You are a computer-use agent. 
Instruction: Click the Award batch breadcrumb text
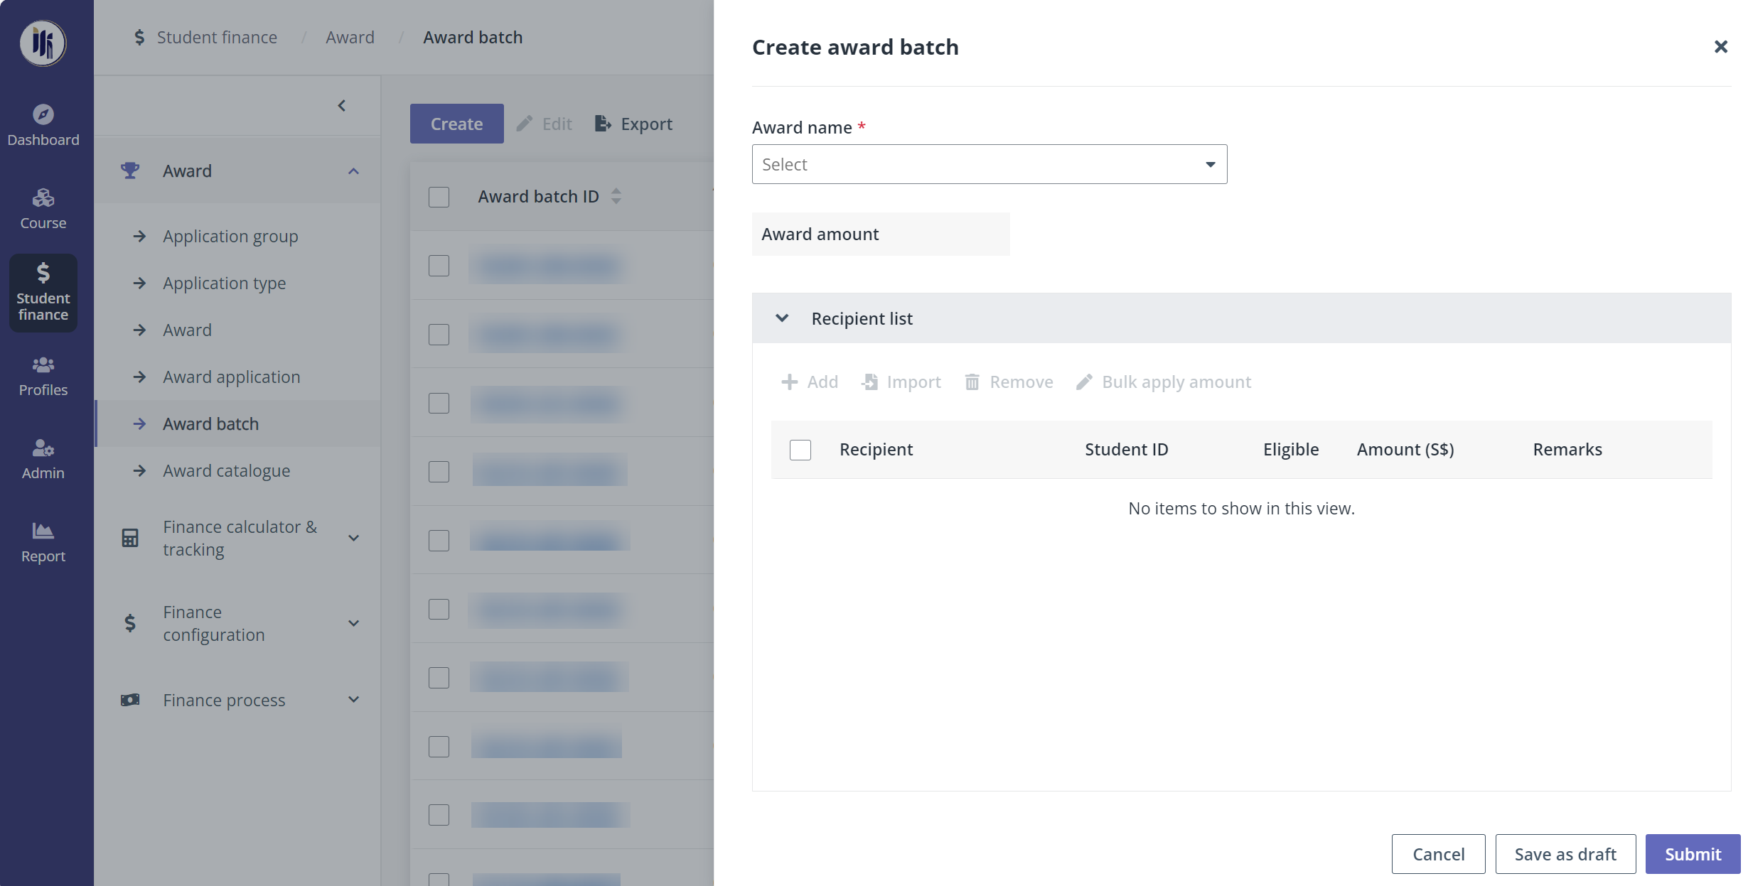(x=473, y=37)
